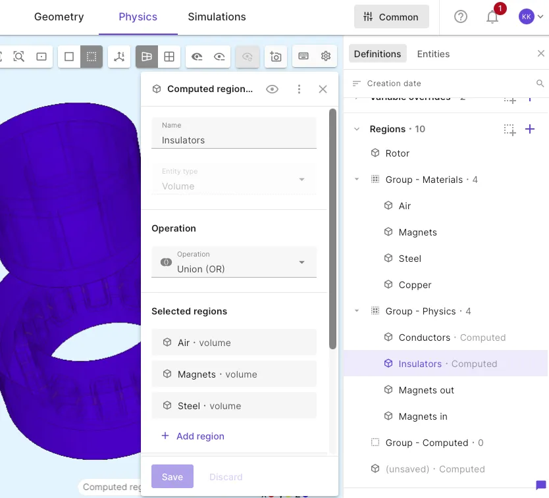549x498 pixels.
Task: Open the Operation Union (OR) dropdown
Action: pos(234,262)
